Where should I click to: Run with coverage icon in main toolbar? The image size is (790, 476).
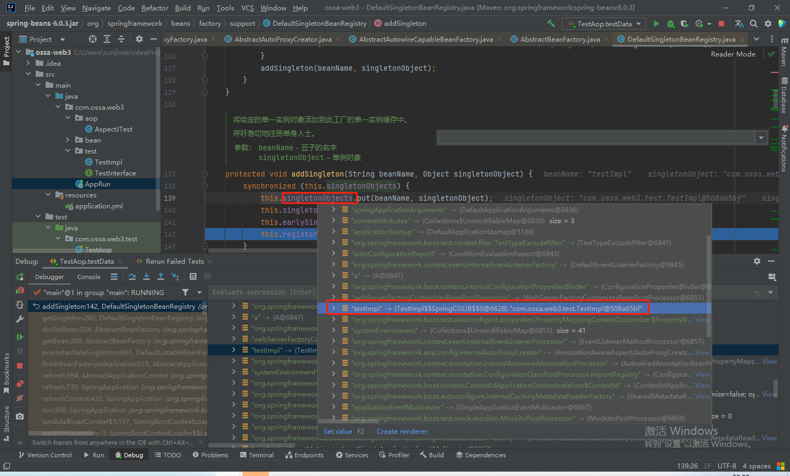click(685, 24)
